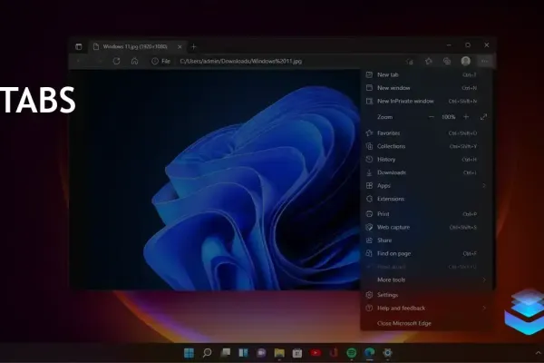Choose New tab in the menu
The width and height of the screenshot is (544, 363).
[426, 74]
